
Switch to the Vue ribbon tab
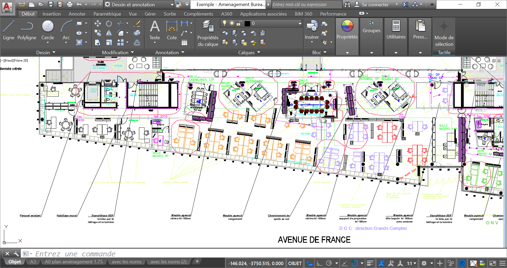[133, 14]
